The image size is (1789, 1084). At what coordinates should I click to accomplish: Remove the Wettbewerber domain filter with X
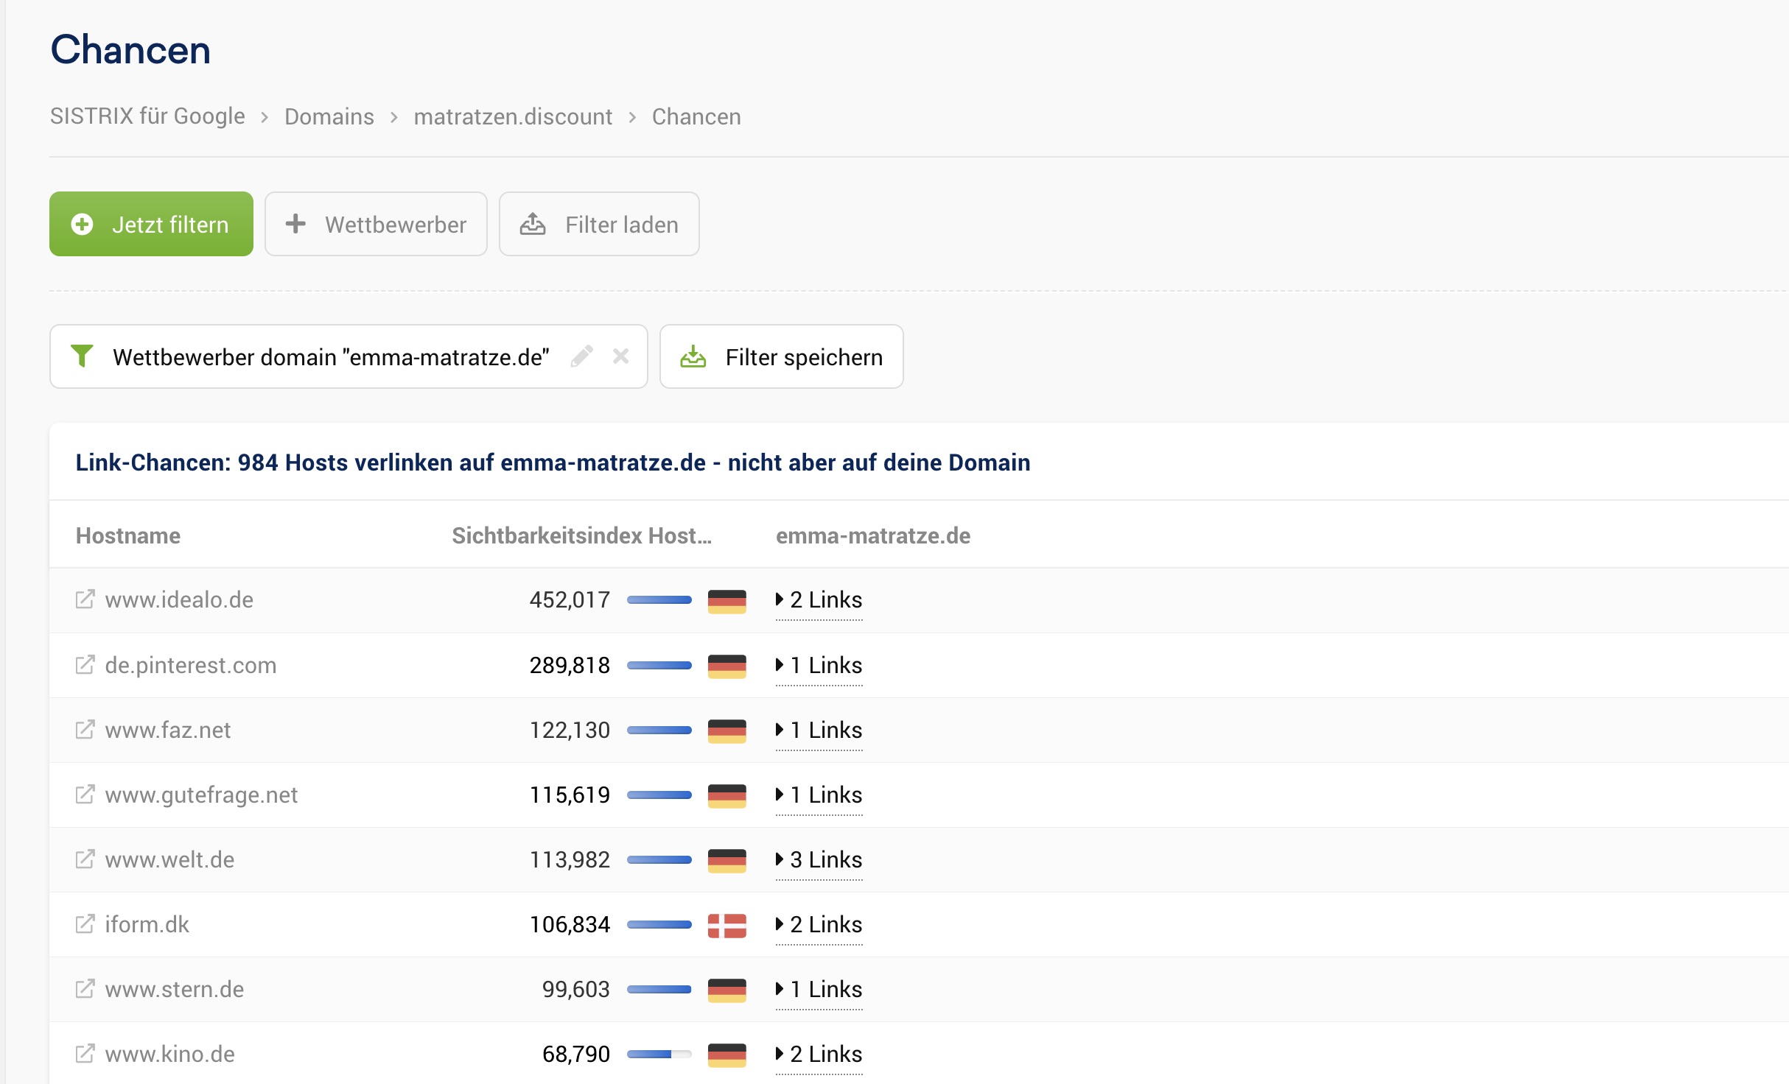(620, 356)
